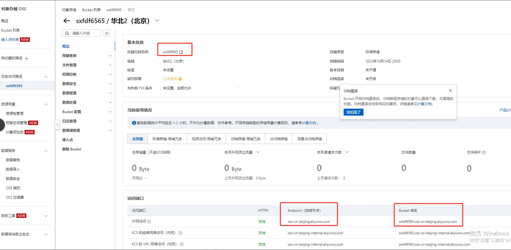Click 删除 Bucket menu item
This screenshot has height=250, width=511.
(72, 149)
